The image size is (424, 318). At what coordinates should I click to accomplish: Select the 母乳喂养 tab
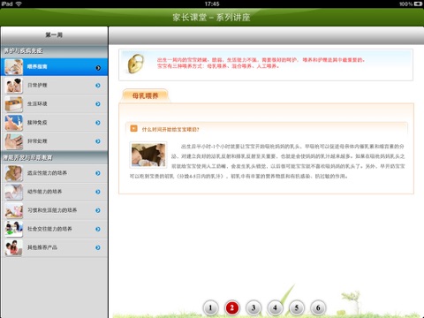(x=145, y=95)
